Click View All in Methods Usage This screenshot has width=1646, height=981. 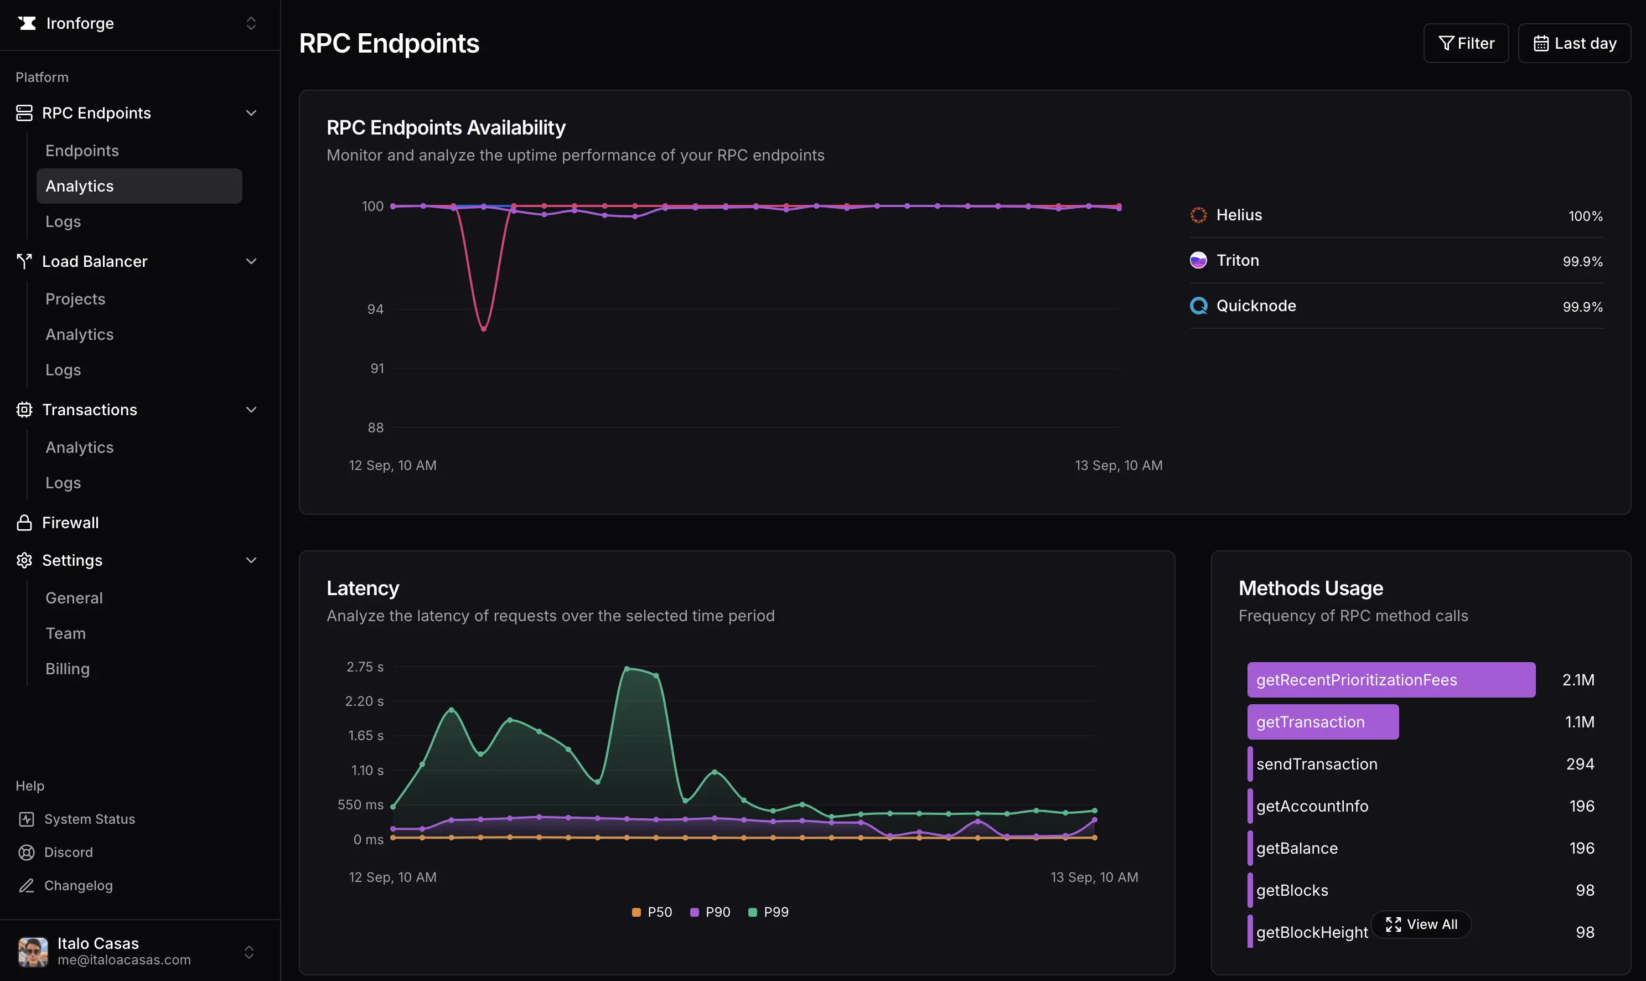(1421, 923)
